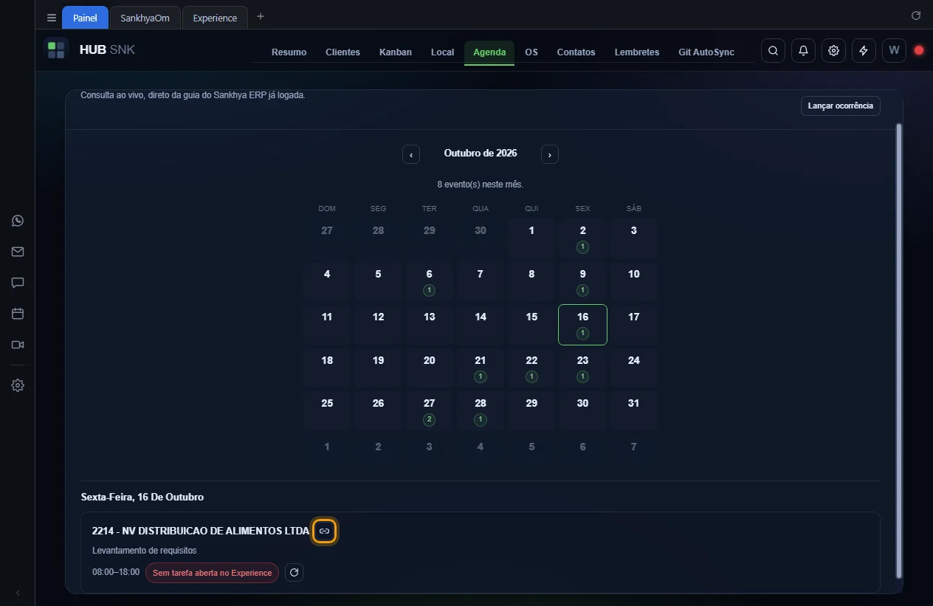Open the Lembretes menu item
933x606 pixels.
click(x=637, y=52)
